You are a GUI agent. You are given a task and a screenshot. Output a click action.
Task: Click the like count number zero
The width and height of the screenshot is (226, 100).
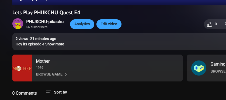(215, 24)
